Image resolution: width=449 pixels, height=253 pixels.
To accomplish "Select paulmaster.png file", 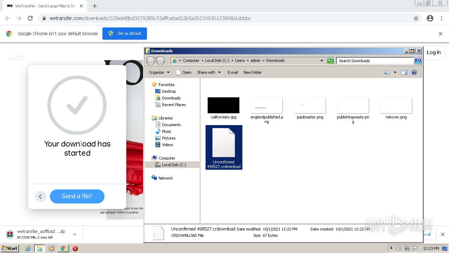I will pyautogui.click(x=310, y=108).
